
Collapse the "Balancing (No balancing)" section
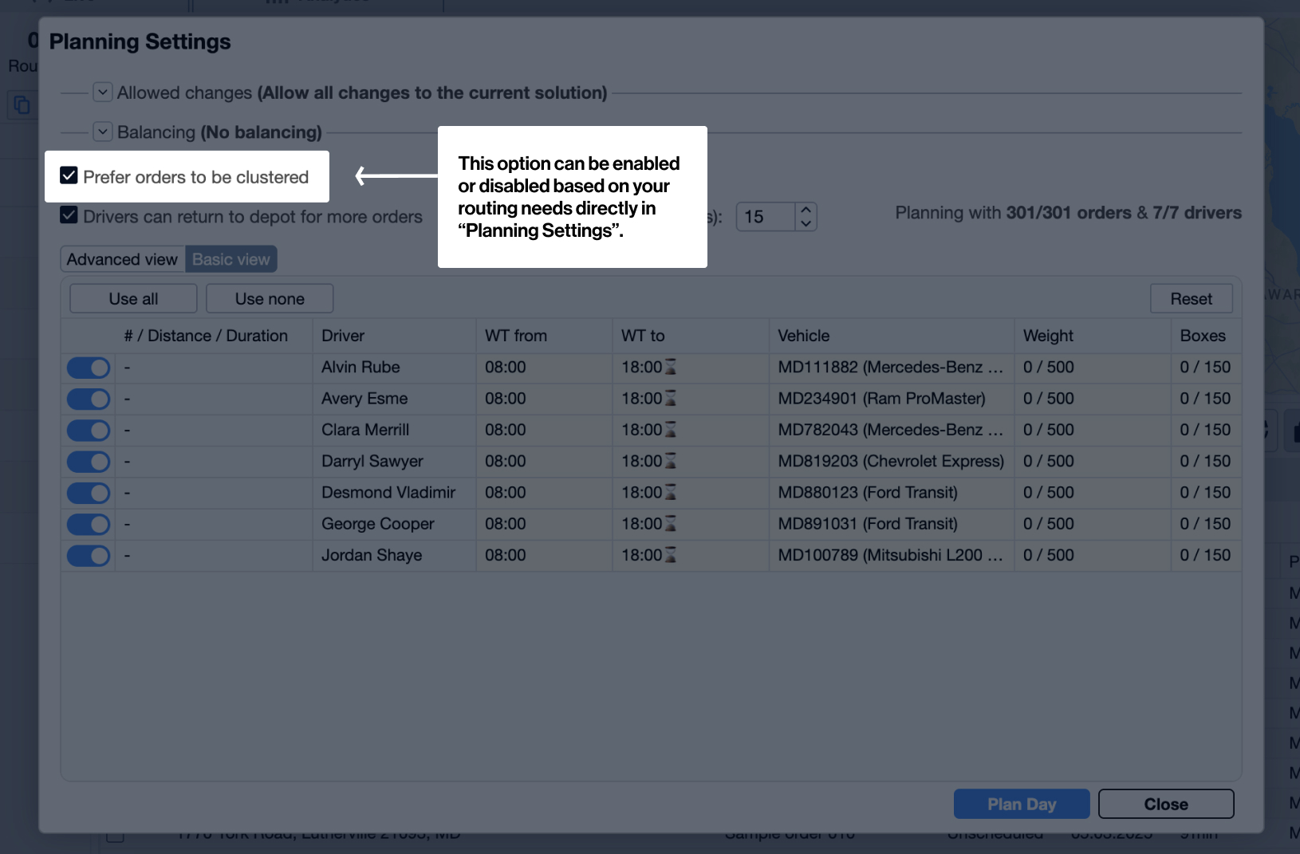point(102,131)
